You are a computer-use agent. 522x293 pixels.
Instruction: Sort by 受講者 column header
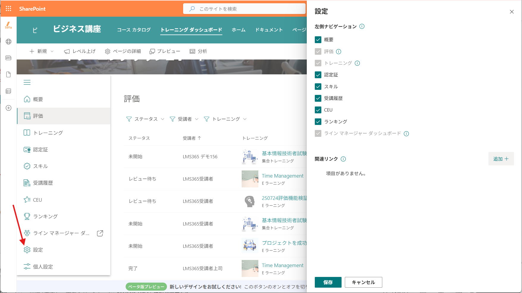[192, 138]
